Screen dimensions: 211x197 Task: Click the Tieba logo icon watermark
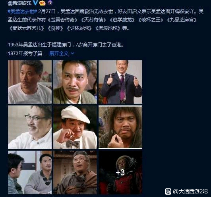(x=168, y=191)
